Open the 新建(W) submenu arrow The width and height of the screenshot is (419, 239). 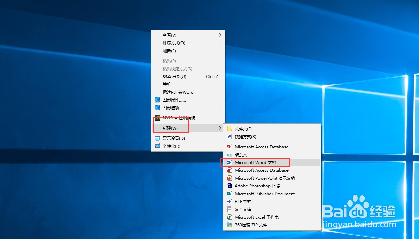[220, 128]
